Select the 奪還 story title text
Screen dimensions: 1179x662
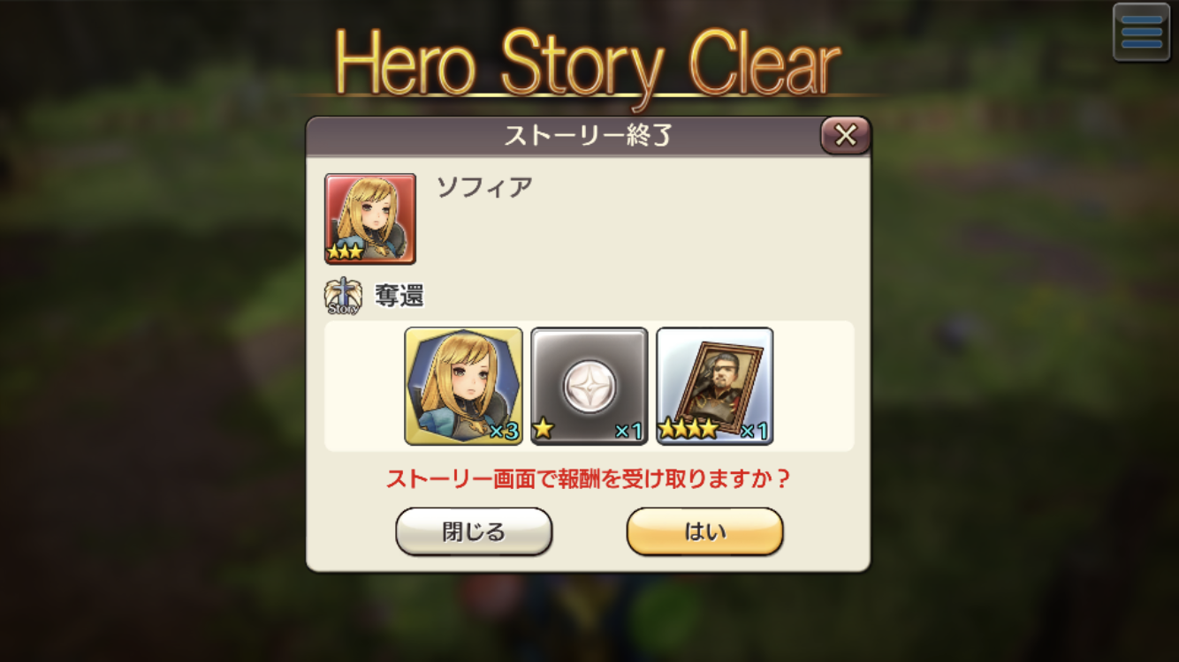pos(399,297)
